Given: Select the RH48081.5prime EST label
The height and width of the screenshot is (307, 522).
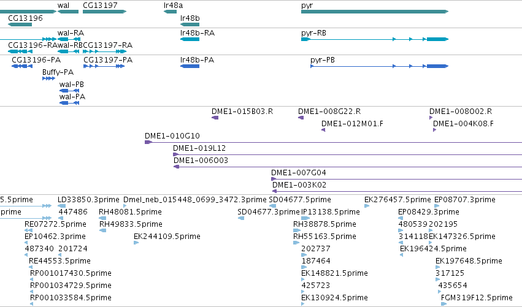Looking at the screenshot, I should tap(130, 212).
